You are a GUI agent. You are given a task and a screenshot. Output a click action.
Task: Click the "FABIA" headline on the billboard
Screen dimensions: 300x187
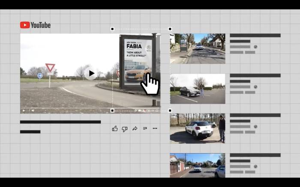134,46
